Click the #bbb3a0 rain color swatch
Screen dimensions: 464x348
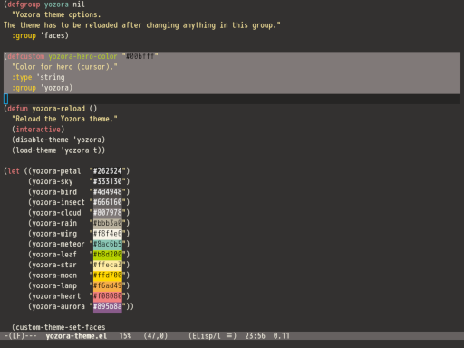pos(108,223)
